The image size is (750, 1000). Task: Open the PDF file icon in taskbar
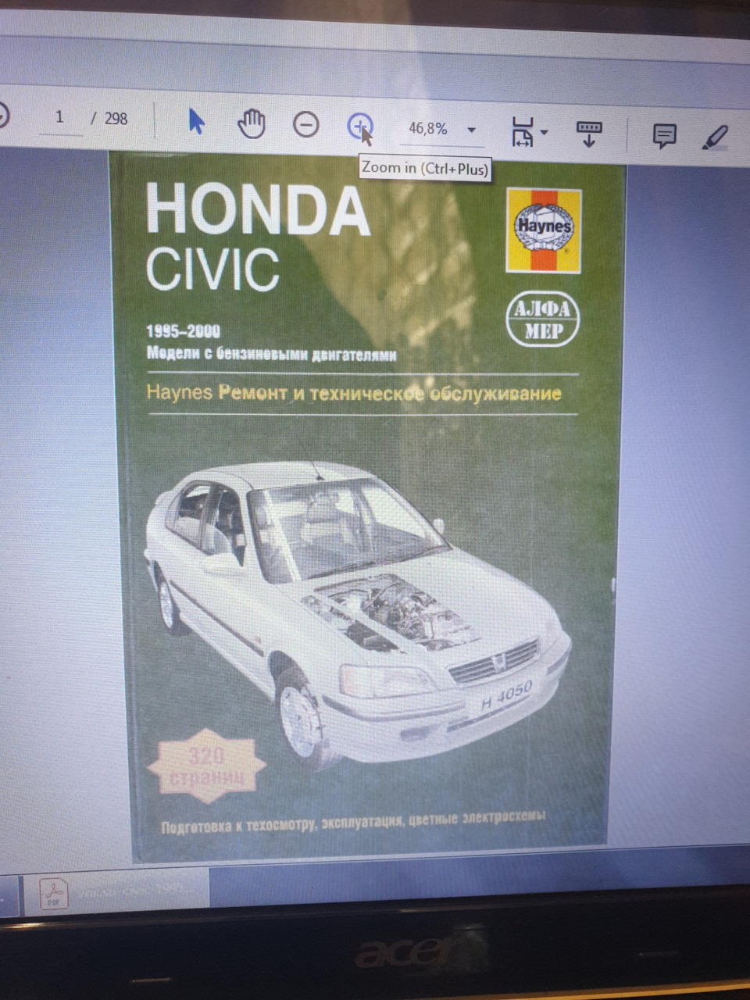point(55,892)
